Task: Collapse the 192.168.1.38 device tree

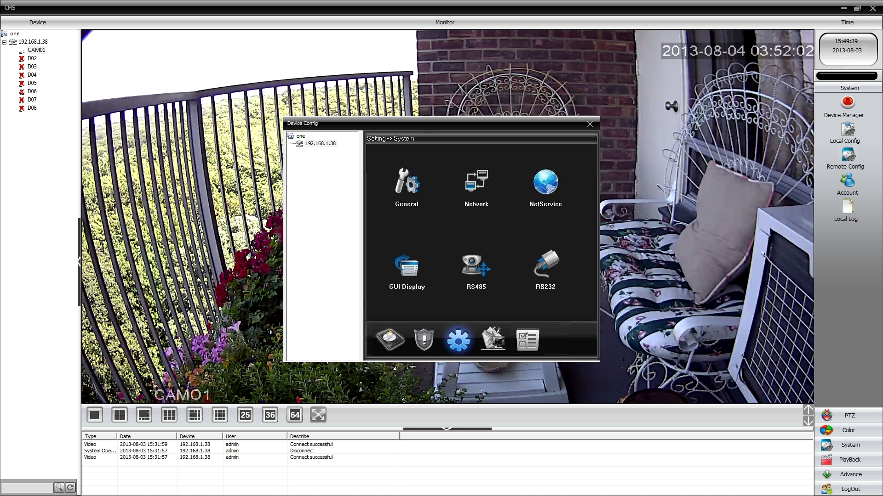Action: click(5, 42)
